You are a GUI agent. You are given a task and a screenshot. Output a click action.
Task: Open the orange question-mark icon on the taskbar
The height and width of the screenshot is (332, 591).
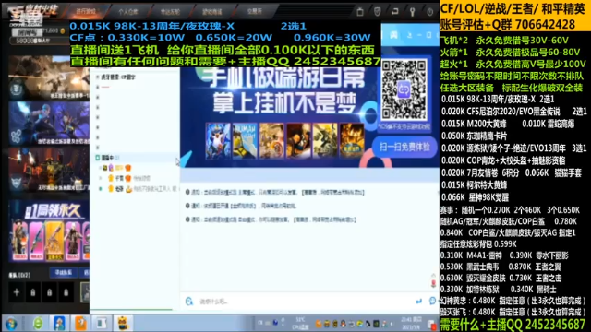point(80,324)
